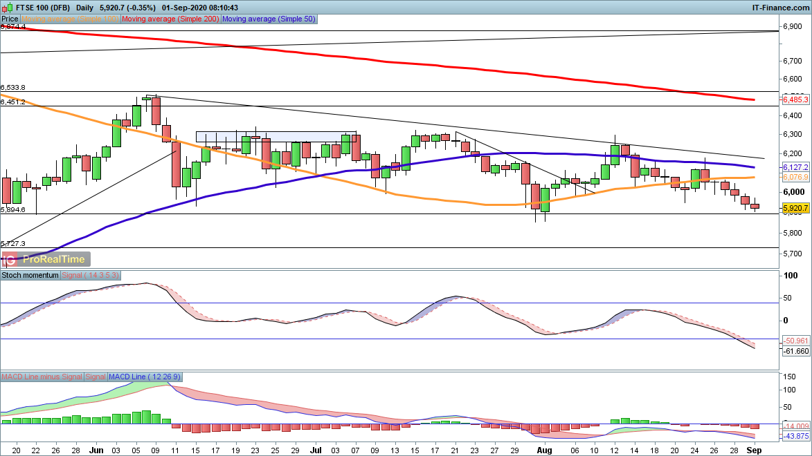The image size is (812, 456).
Task: Click the 5,727.3 support level label
Action: [13, 244]
